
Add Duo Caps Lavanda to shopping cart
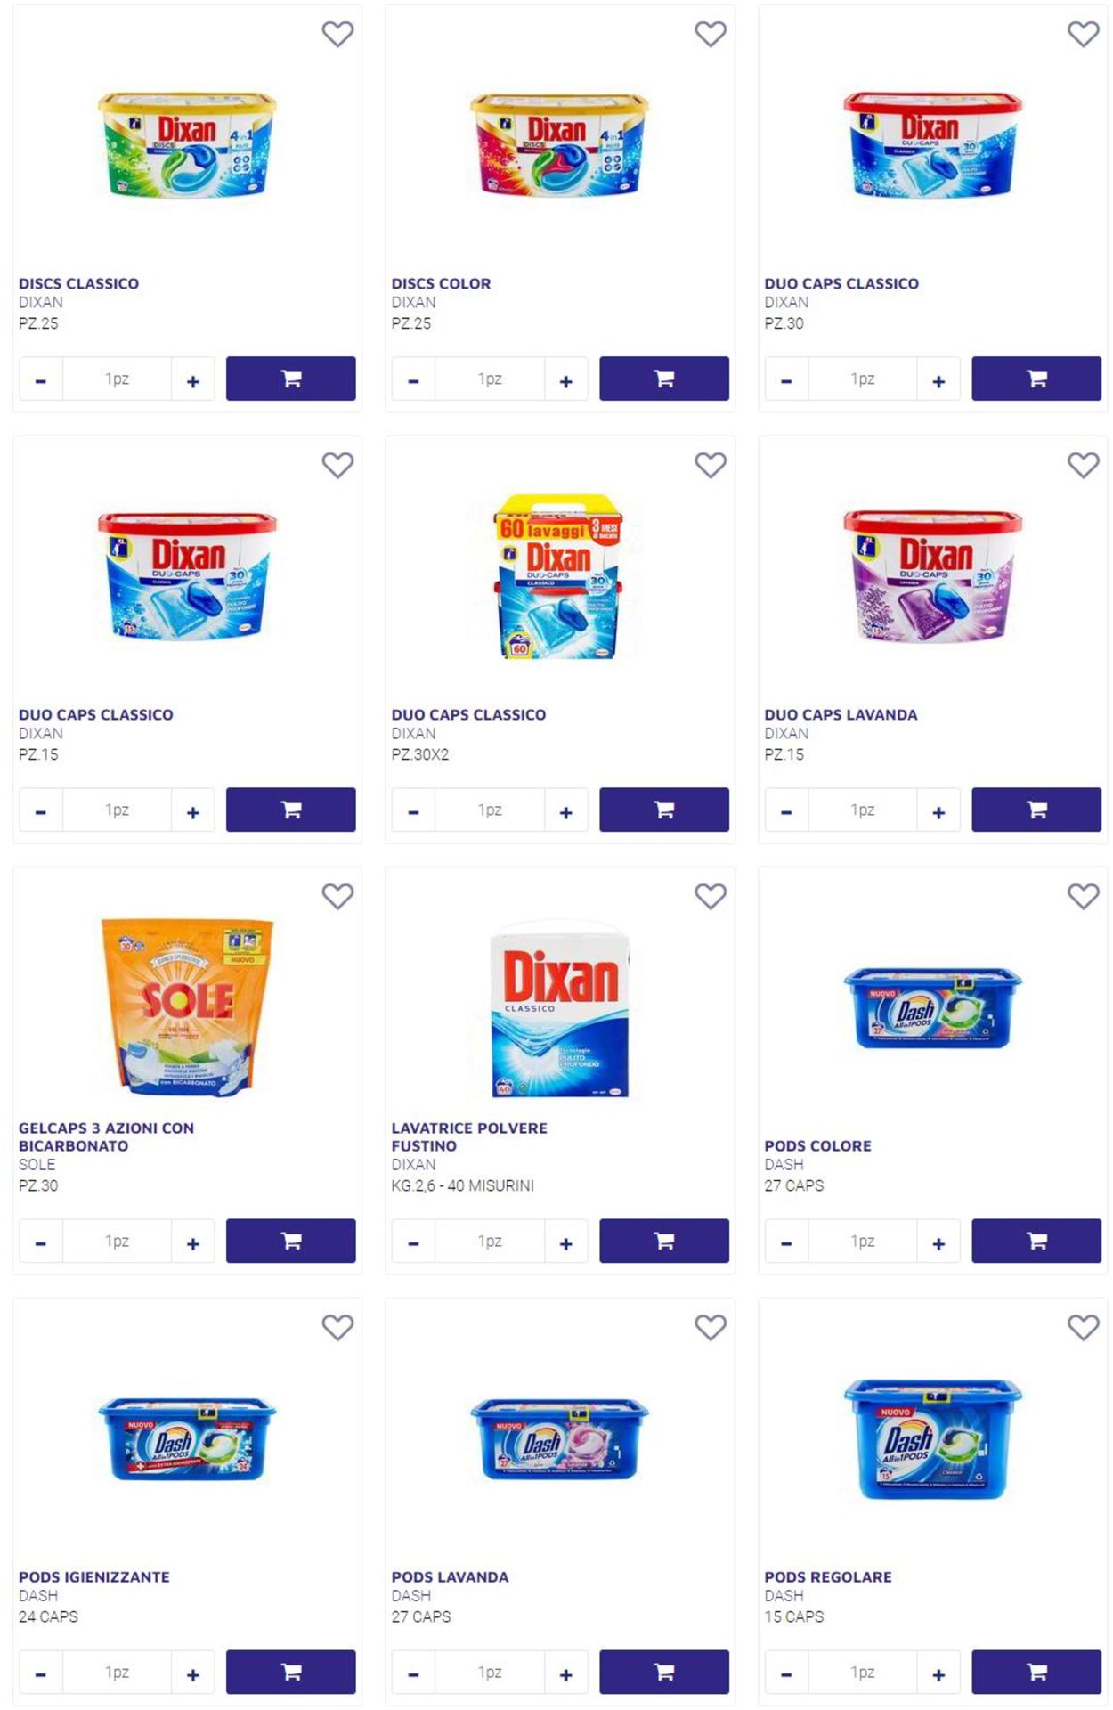click(x=1036, y=810)
